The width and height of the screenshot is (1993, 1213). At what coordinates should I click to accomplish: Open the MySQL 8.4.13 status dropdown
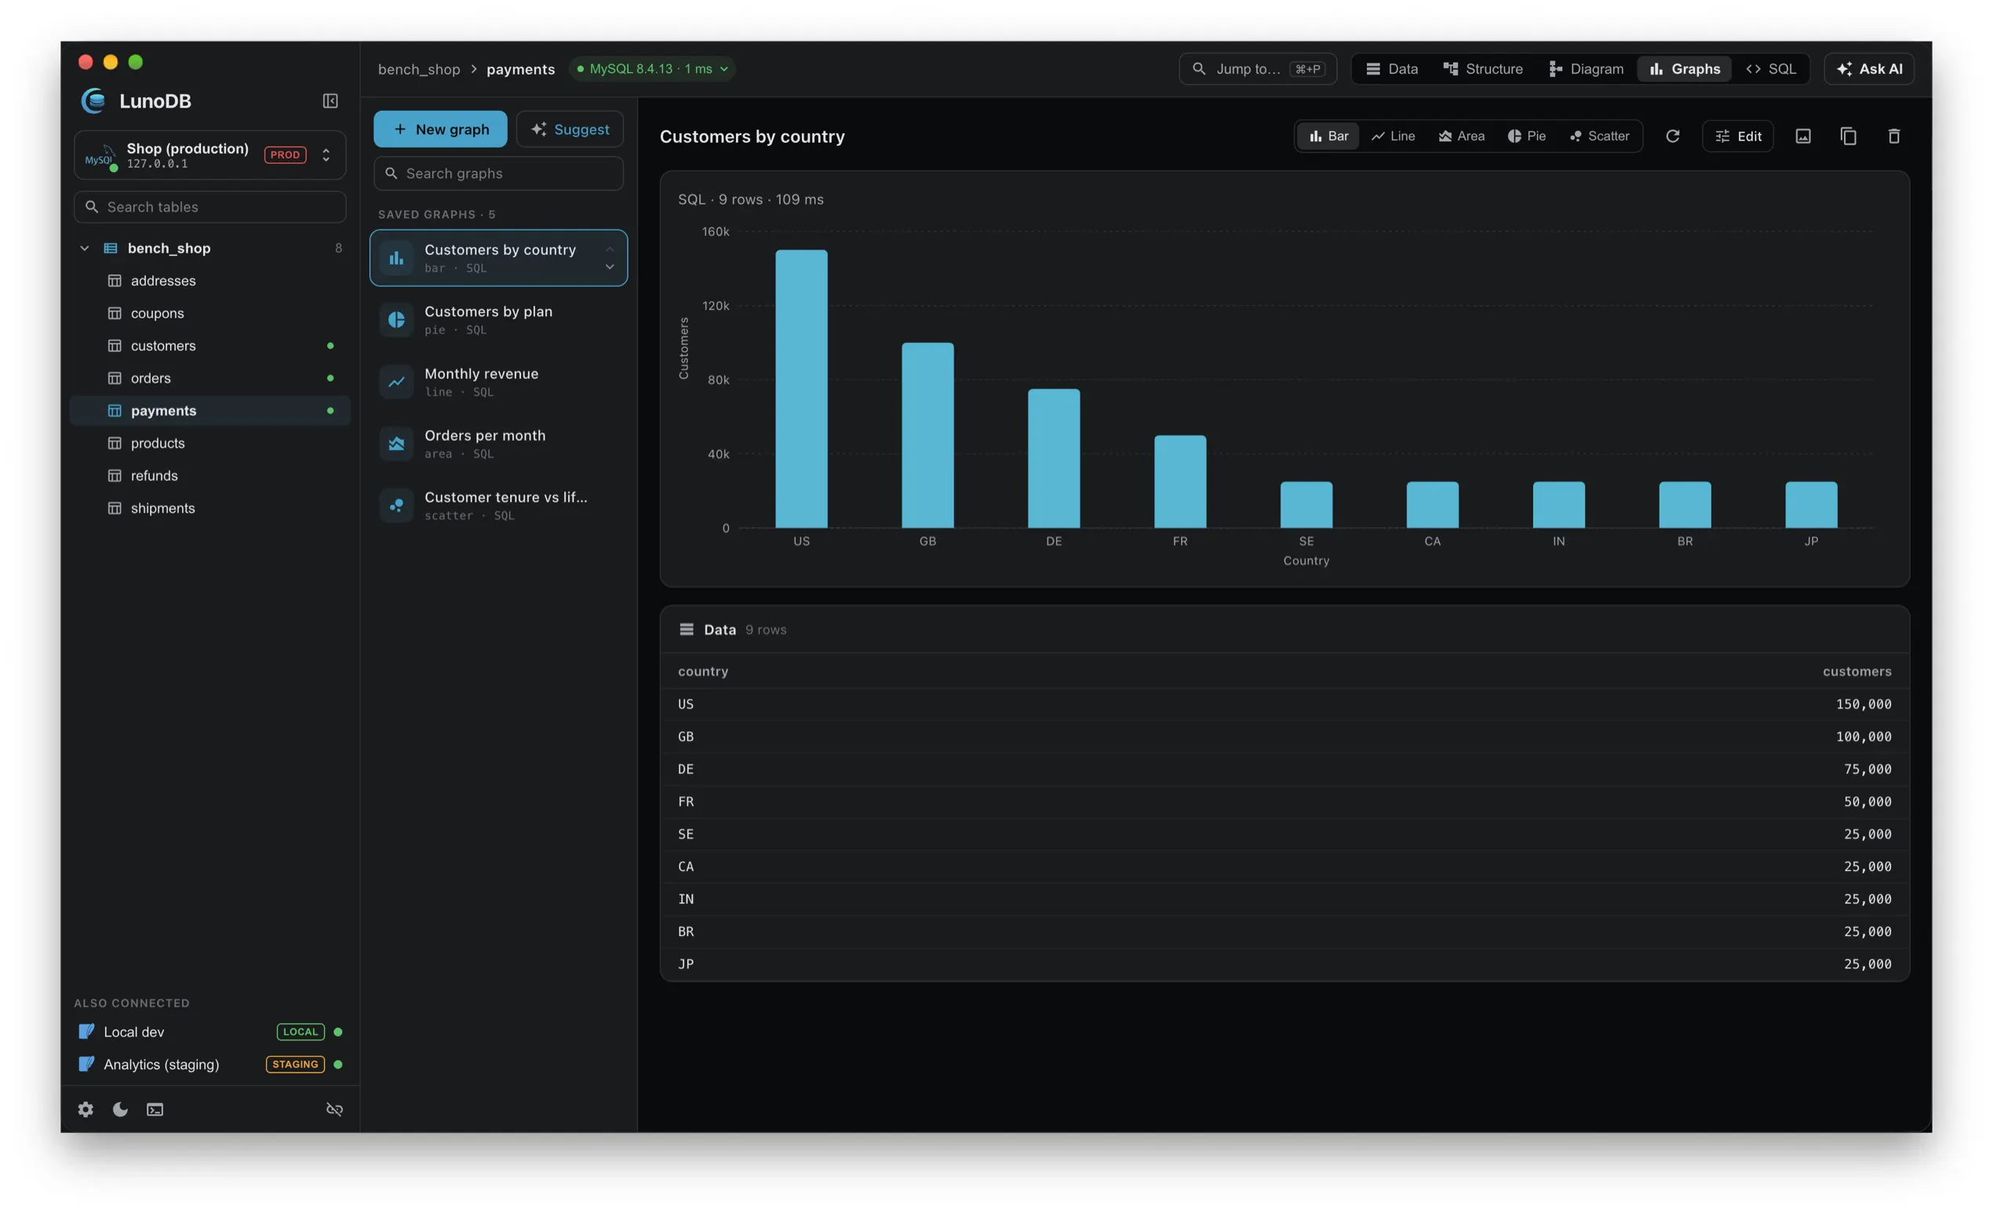(x=652, y=69)
